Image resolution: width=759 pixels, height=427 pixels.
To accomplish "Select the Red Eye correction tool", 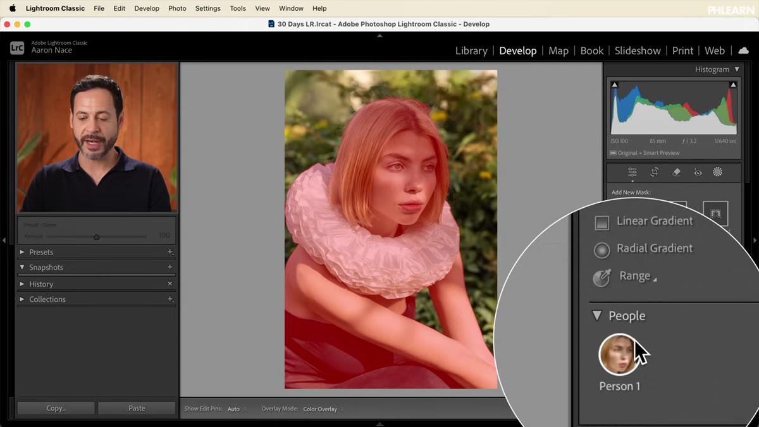I will pos(698,172).
